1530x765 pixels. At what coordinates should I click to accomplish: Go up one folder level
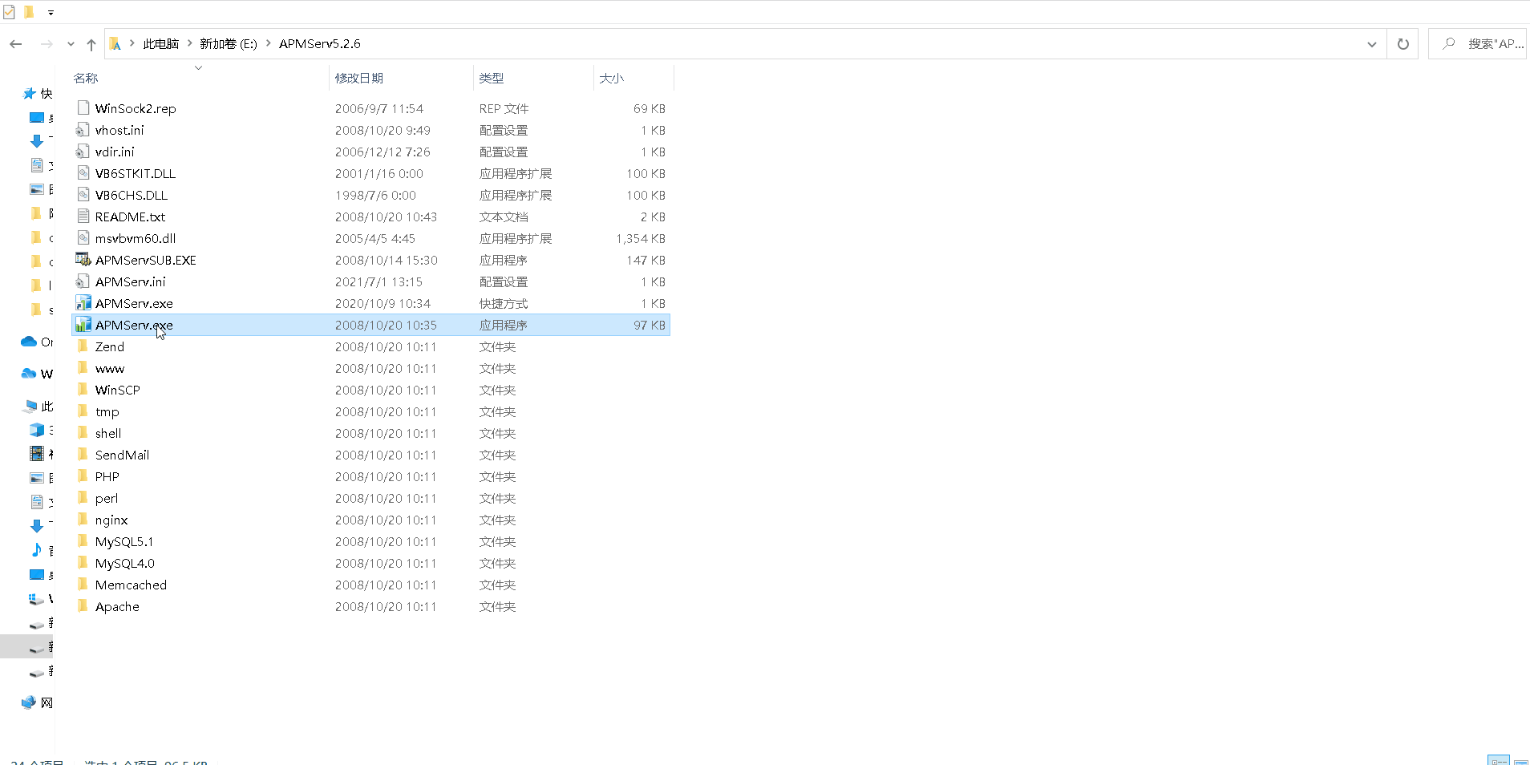tap(91, 44)
